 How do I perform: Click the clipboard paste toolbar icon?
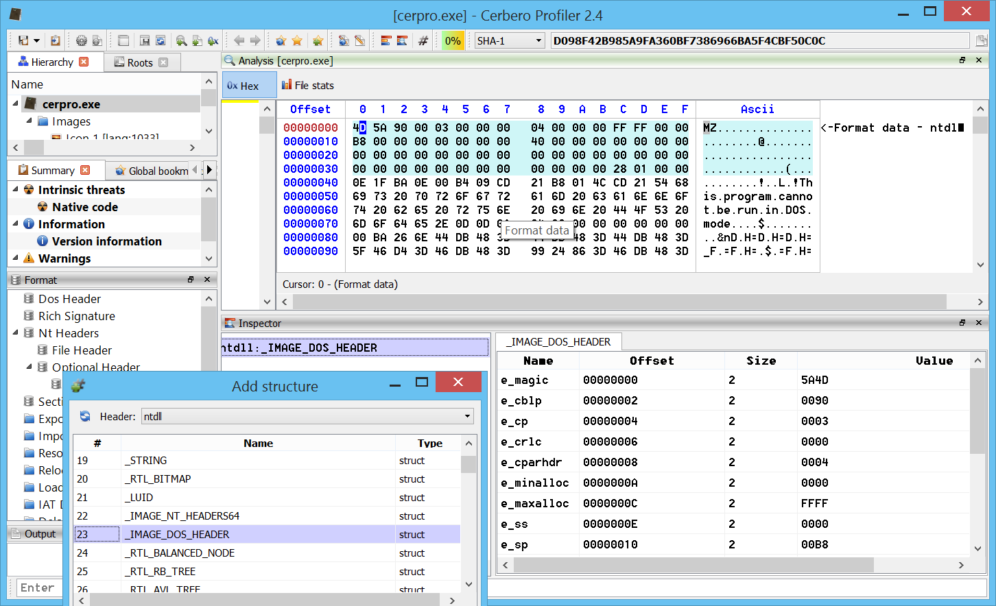point(56,40)
